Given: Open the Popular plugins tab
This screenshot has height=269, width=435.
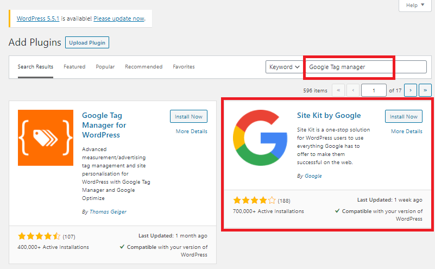Looking at the screenshot, I should coord(105,67).
